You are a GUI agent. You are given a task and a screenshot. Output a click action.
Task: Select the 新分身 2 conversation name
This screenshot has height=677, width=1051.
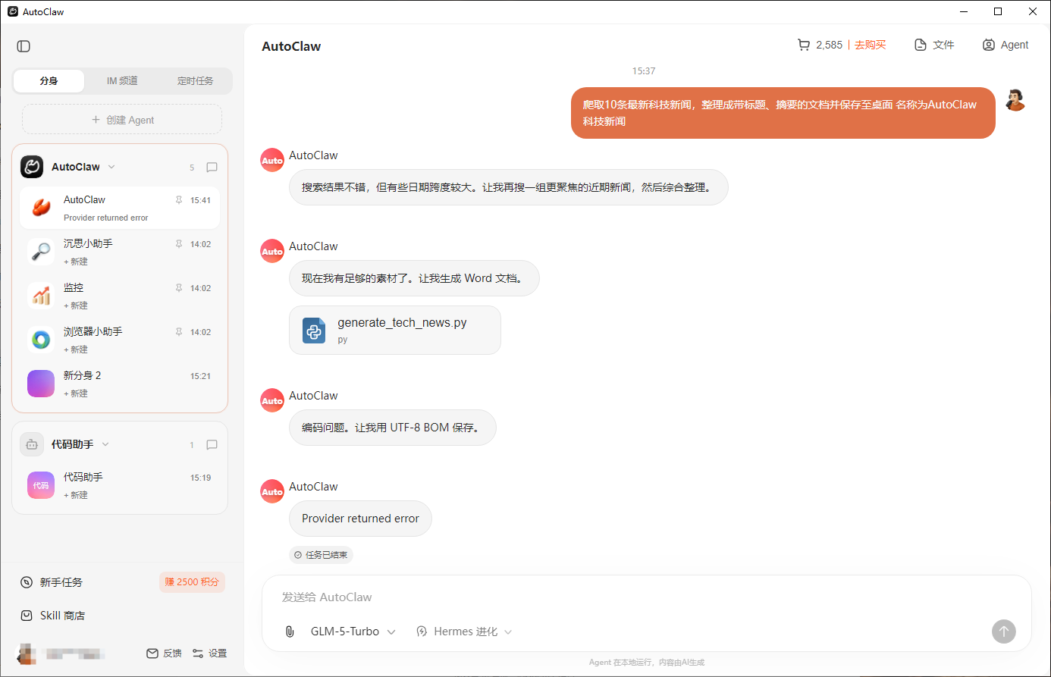tap(82, 375)
